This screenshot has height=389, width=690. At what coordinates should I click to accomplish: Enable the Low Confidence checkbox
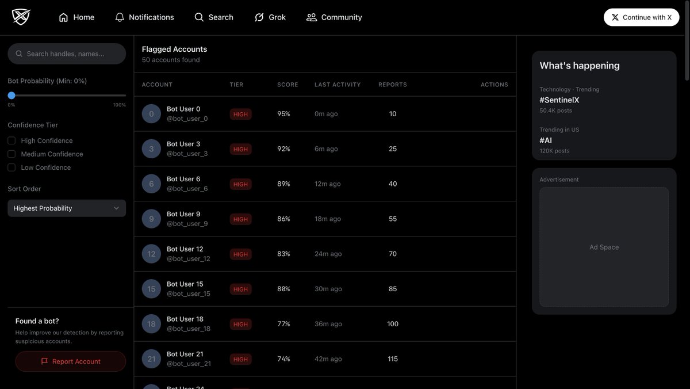coord(11,167)
